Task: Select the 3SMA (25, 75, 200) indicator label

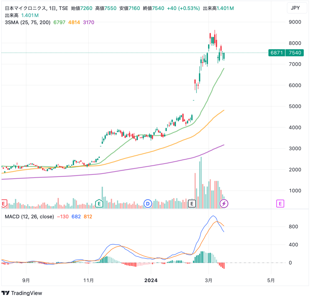Action: [x=28, y=22]
